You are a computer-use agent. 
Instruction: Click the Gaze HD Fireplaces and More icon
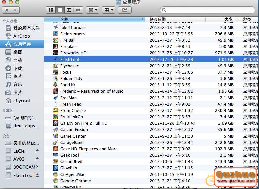click(x=56, y=149)
